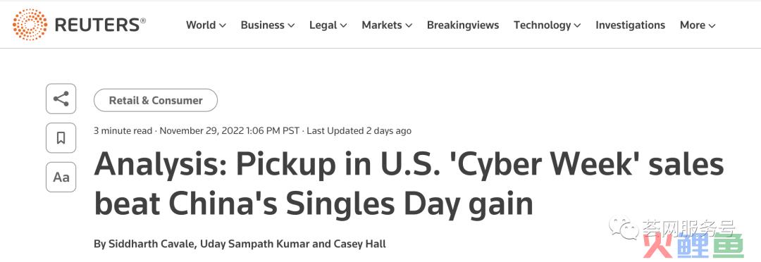Open author Casey Hall's profile
The width and height of the screenshot is (761, 262).
tap(359, 244)
